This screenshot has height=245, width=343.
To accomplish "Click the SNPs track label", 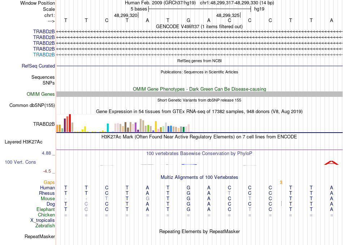I will pyautogui.click(x=49, y=83).
